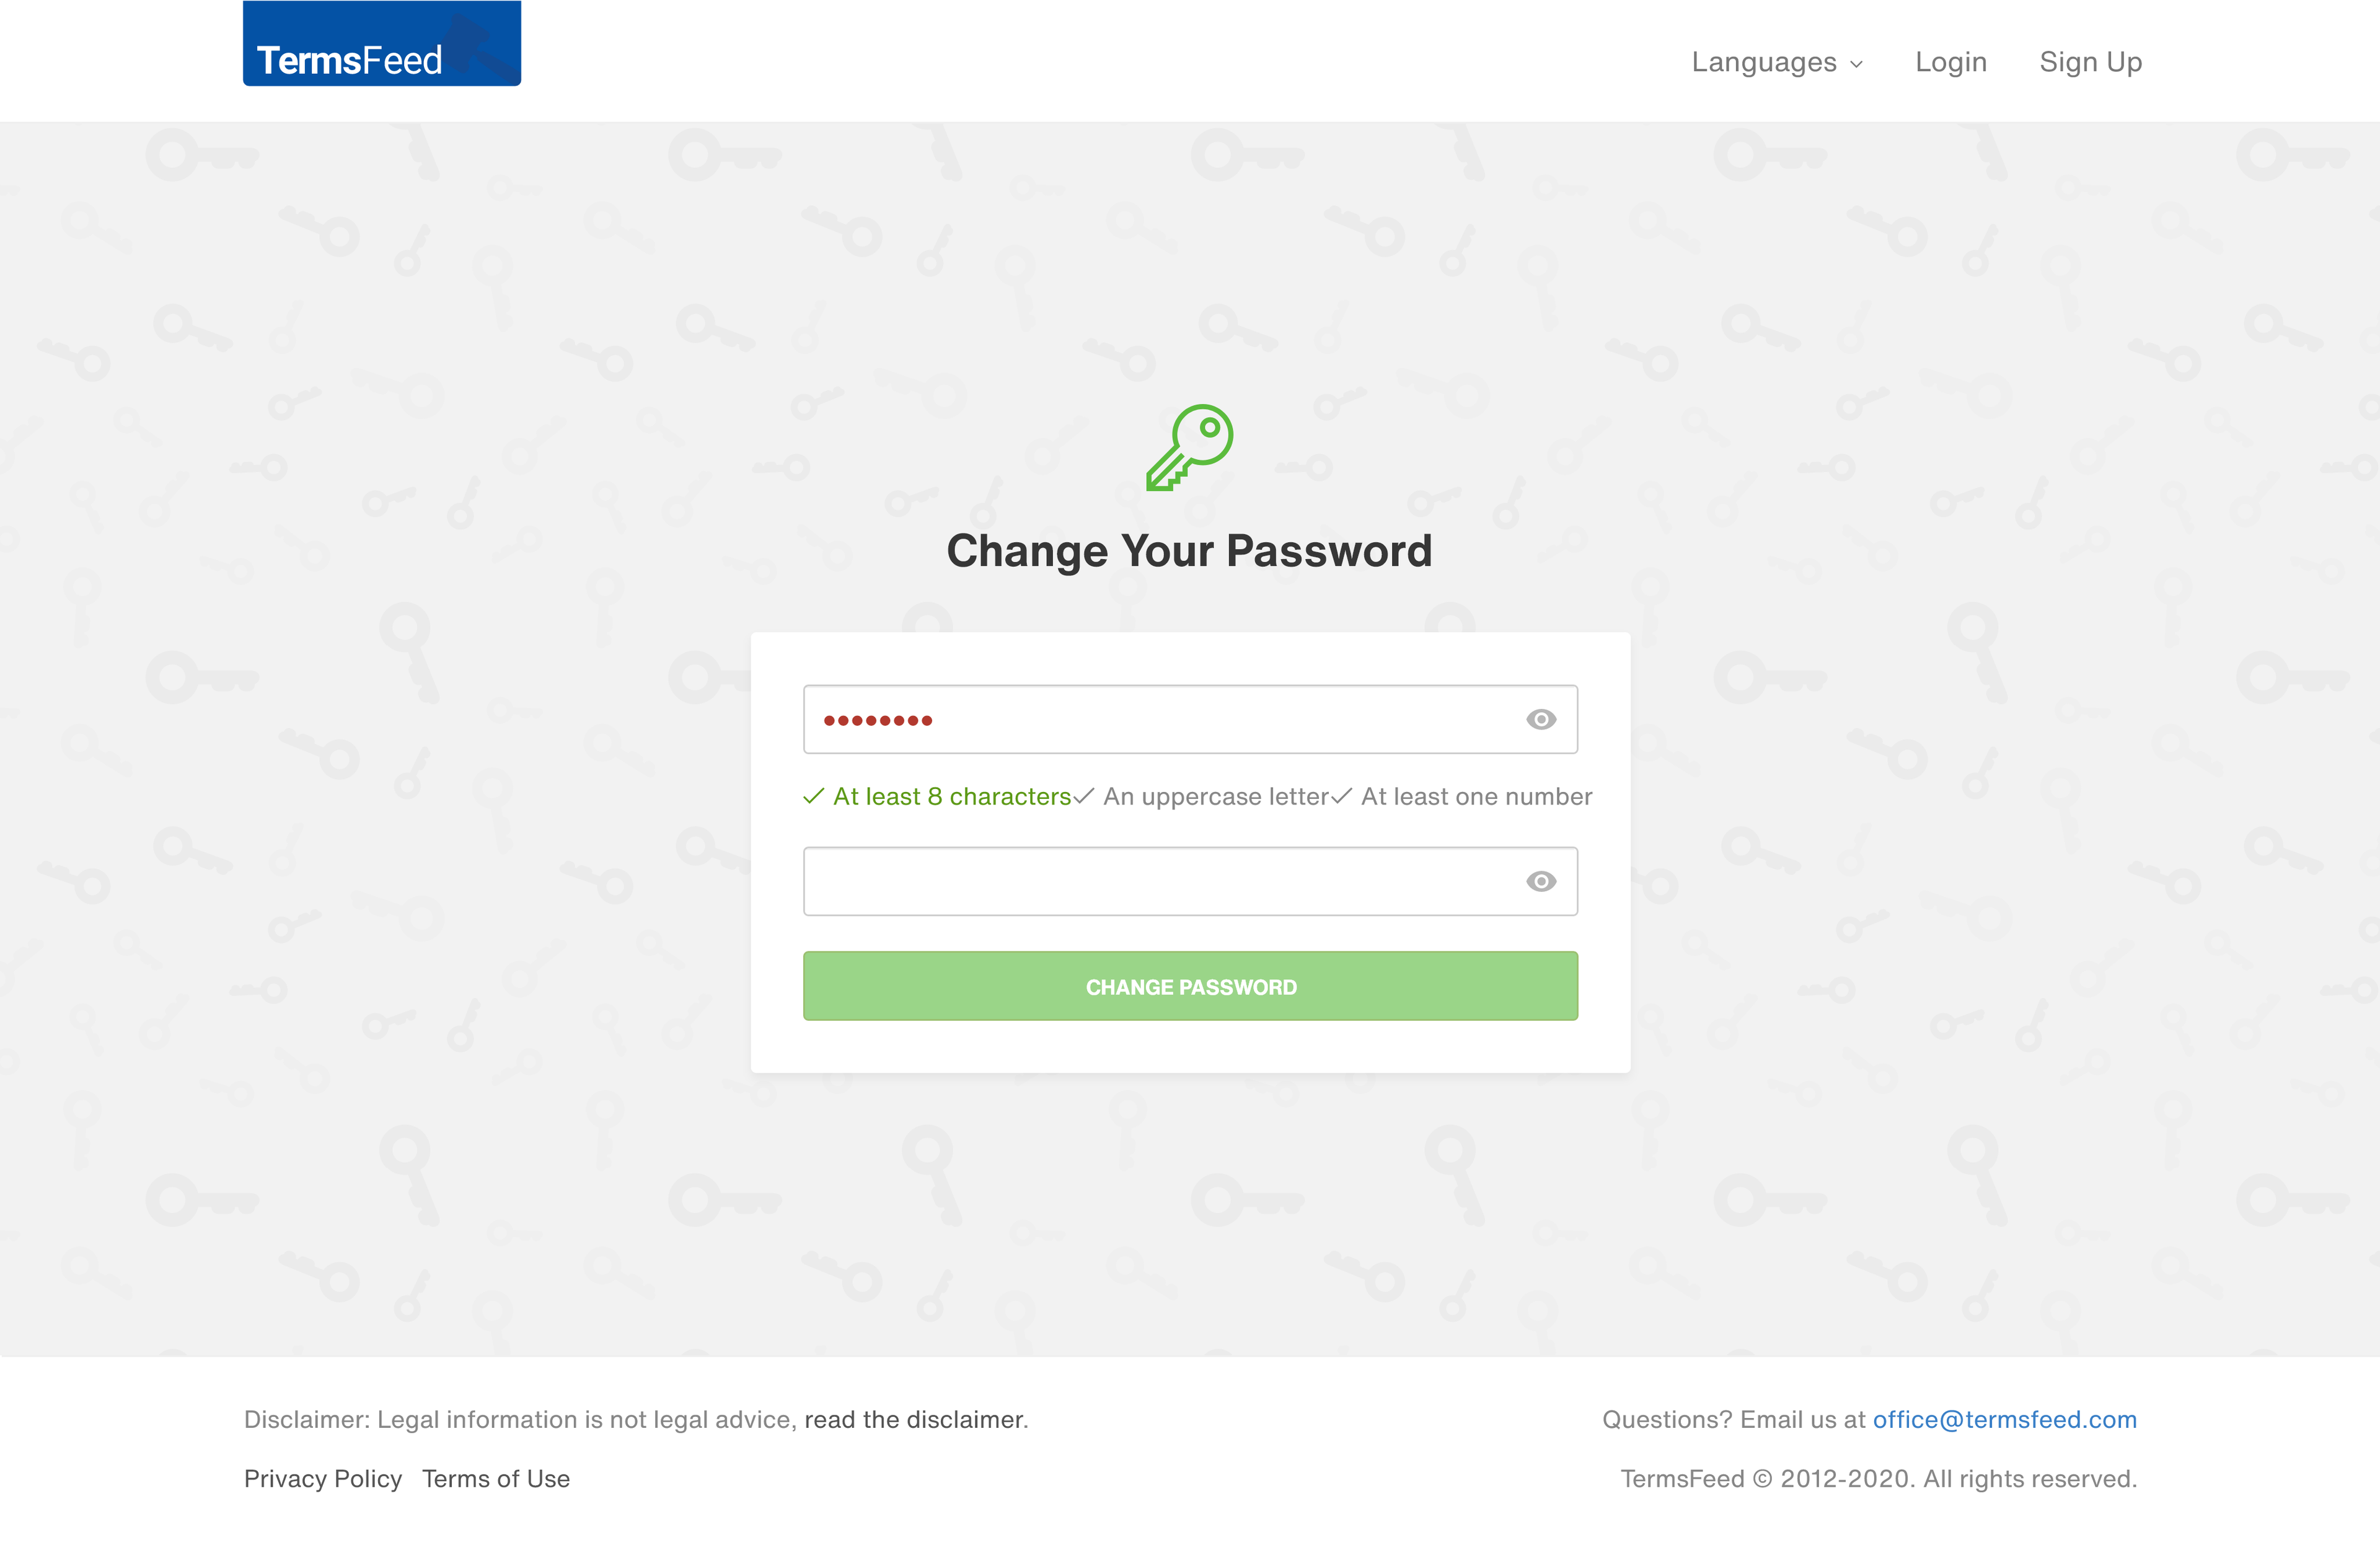
Task: Click the TermsFeed logo
Action: coord(382,43)
